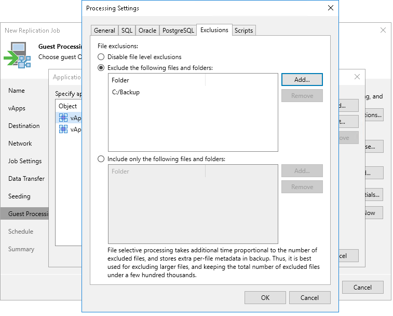
Task: Select Exclude the following files and folders
Action: click(x=101, y=68)
